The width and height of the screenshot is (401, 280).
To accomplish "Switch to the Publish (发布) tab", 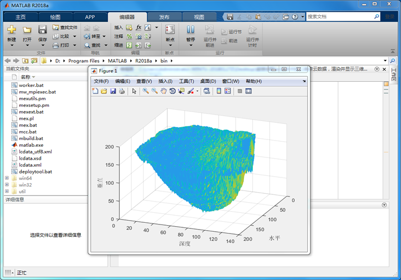I will pos(164,17).
